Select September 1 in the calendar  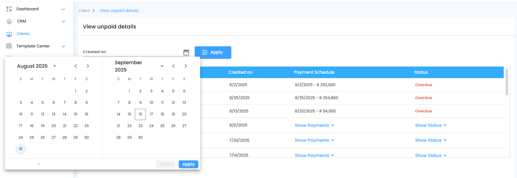[129, 91]
